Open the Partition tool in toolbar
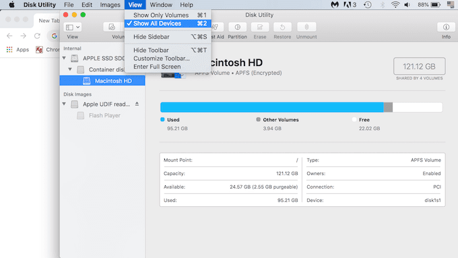The height and width of the screenshot is (258, 458). (x=237, y=27)
